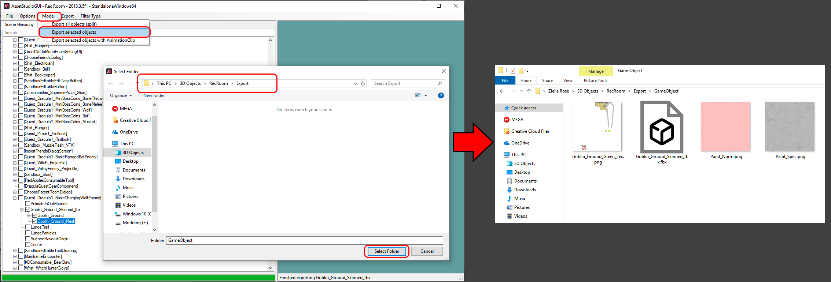This screenshot has width=831, height=282.
Task: Select 3D Objects in Select Folder sidebar
Action: (133, 153)
